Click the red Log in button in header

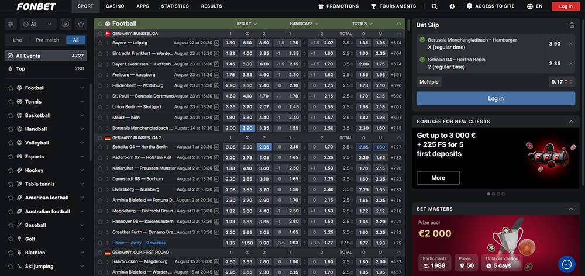point(566,6)
